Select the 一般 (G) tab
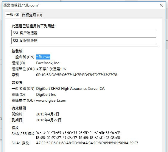Viewport: 168px width, 152px height. click(13, 15)
